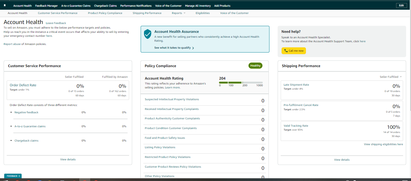Expand the Seller Fulfilled dropdown in Shipping Performance
411x181 pixels.
(x=391, y=77)
